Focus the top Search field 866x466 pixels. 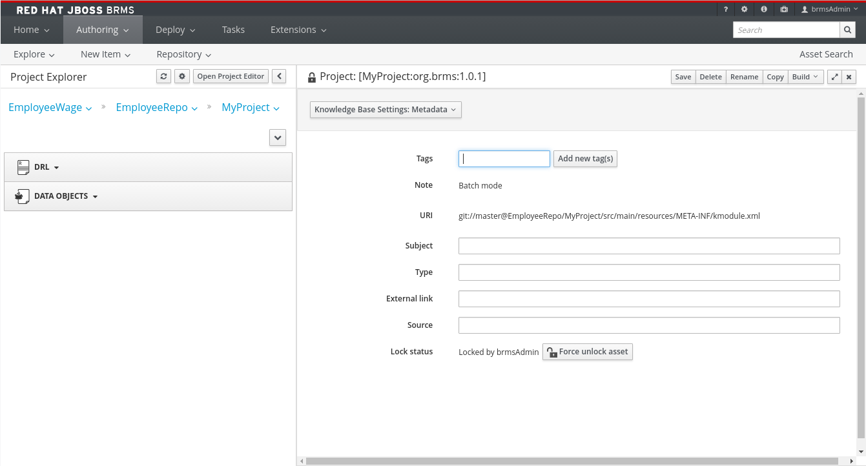786,30
